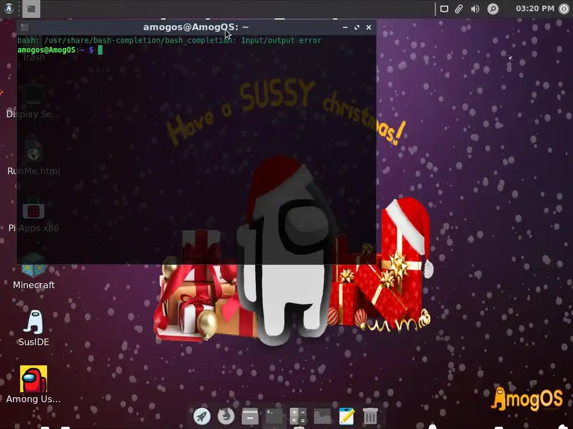Select the SusIDE desktop icon

pyautogui.click(x=34, y=328)
